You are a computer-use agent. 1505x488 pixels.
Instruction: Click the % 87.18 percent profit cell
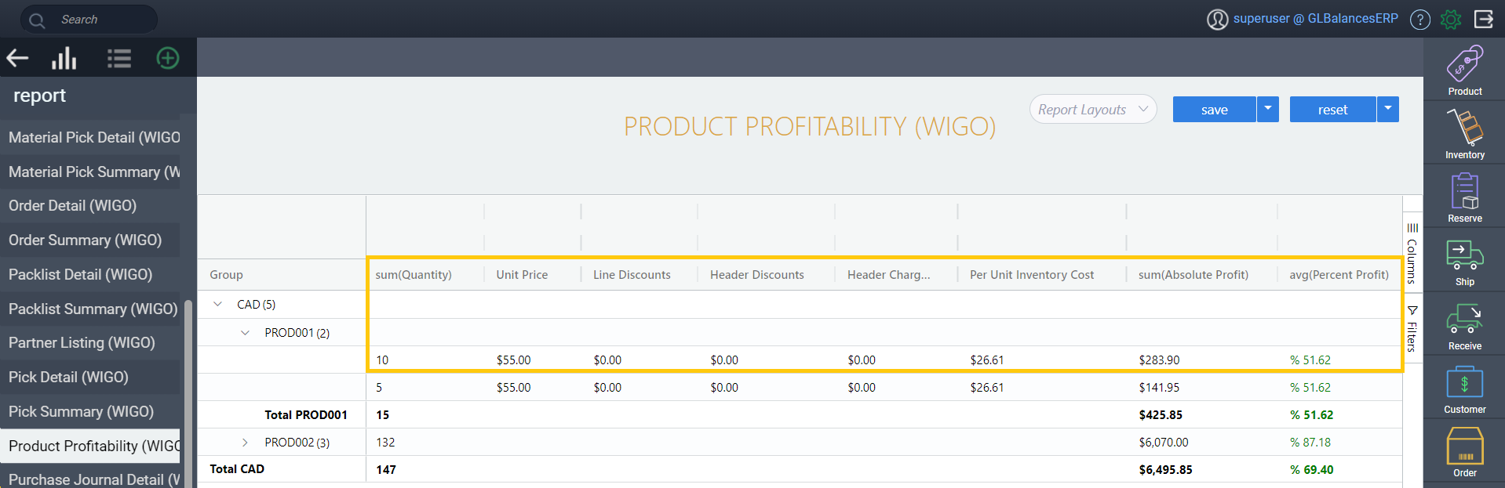pos(1310,443)
